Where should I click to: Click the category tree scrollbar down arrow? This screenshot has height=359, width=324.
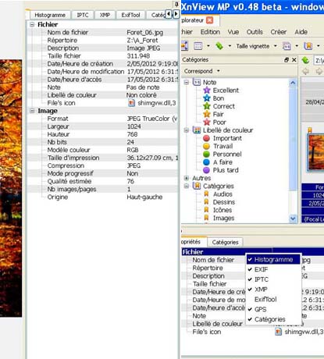click(x=293, y=219)
